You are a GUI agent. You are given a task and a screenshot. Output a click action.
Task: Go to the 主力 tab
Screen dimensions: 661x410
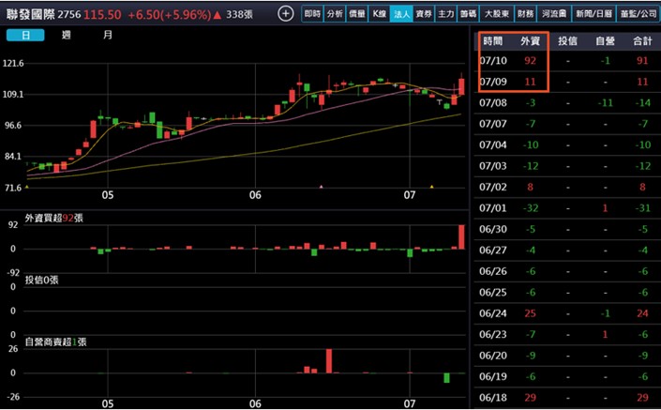point(446,14)
